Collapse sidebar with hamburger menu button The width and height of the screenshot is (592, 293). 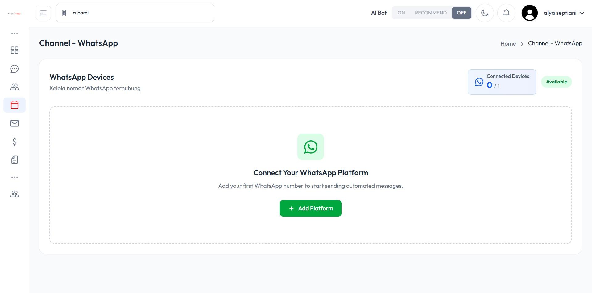click(x=43, y=13)
